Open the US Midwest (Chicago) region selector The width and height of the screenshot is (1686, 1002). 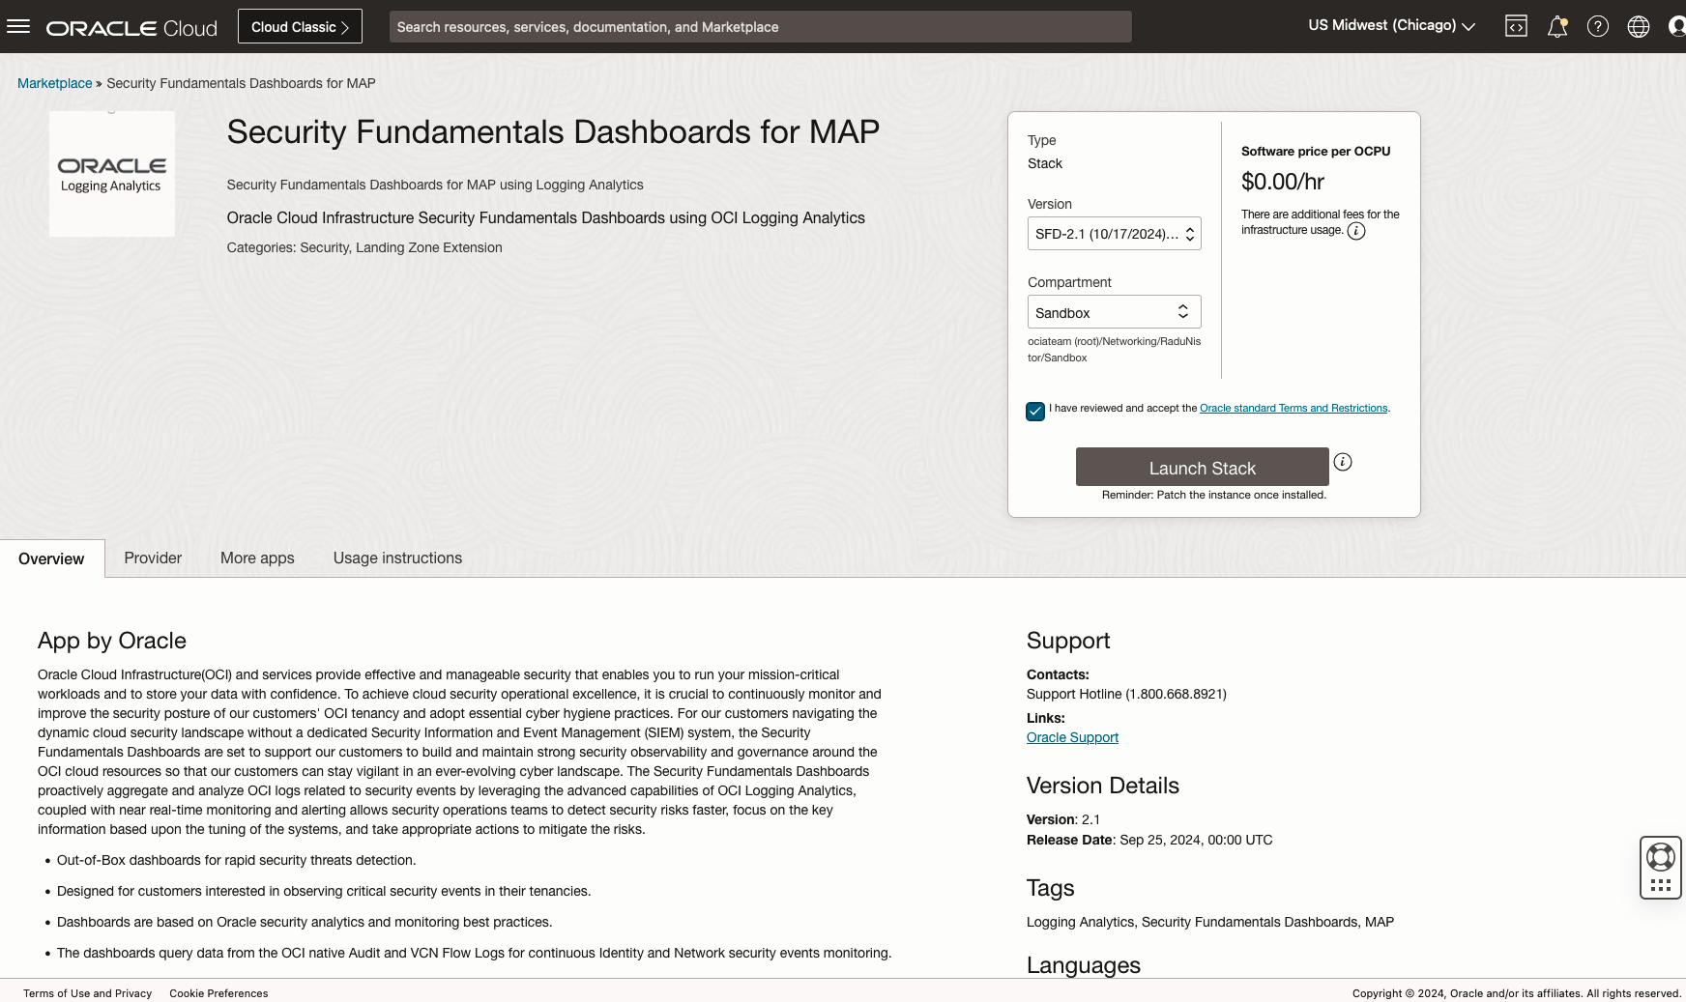click(x=1391, y=26)
